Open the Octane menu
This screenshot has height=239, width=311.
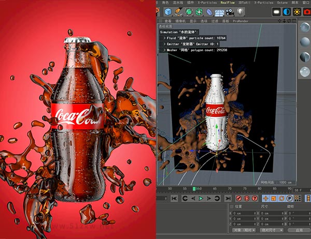282,3
